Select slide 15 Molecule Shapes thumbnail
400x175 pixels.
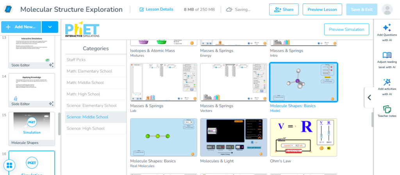pyautogui.click(x=32, y=129)
